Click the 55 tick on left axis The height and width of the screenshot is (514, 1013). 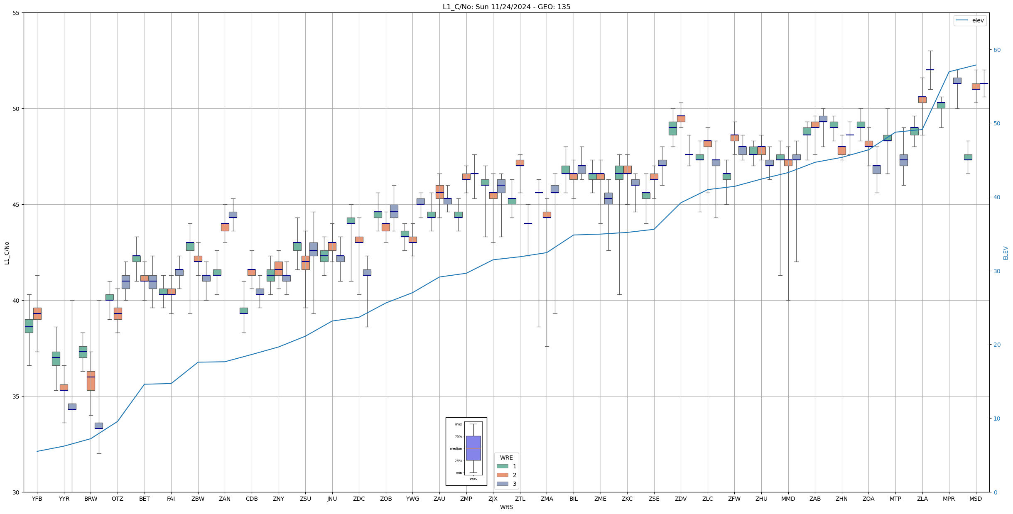pos(16,13)
